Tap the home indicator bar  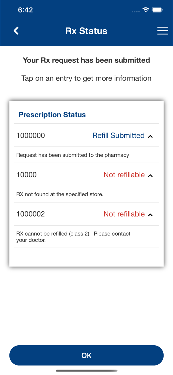coord(86,371)
